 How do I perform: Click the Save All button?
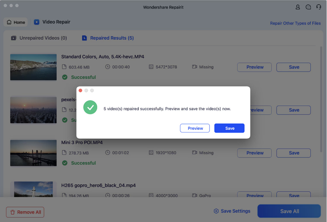(x=289, y=211)
